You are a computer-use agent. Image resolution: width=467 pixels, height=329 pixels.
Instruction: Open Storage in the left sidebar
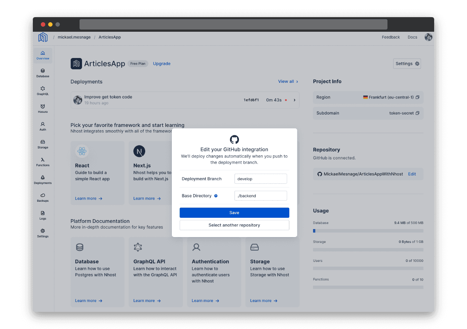coord(43,144)
